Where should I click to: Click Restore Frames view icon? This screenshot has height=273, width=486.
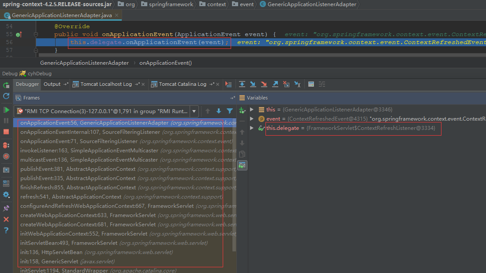tap(232, 98)
